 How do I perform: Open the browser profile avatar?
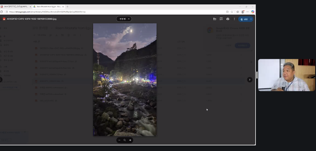click(x=243, y=12)
